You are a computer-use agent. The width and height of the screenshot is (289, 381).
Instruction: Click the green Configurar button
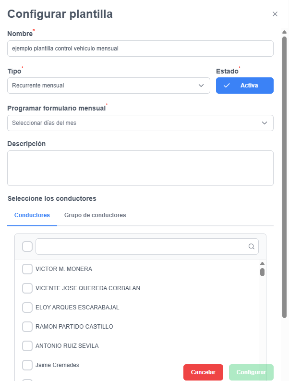coord(251,372)
